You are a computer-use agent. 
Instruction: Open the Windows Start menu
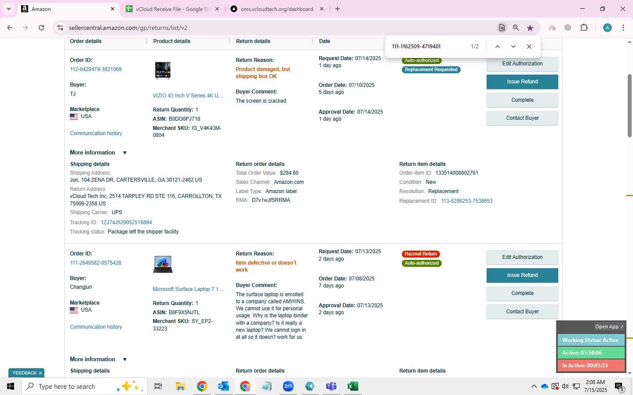pyautogui.click(x=11, y=386)
